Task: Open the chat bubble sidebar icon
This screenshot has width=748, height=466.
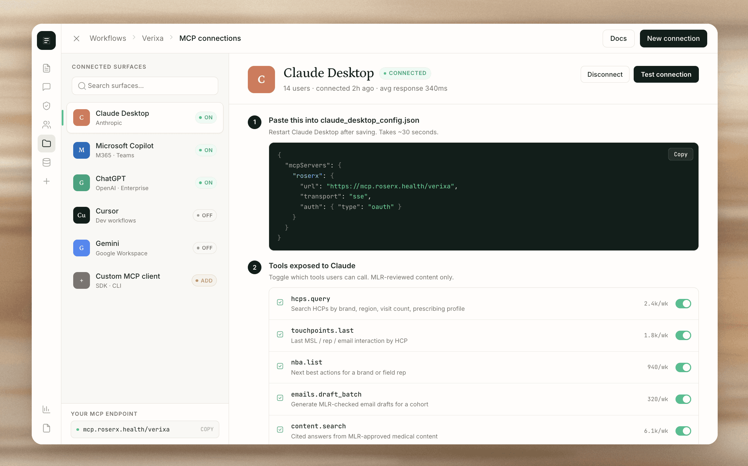Action: 46,87
